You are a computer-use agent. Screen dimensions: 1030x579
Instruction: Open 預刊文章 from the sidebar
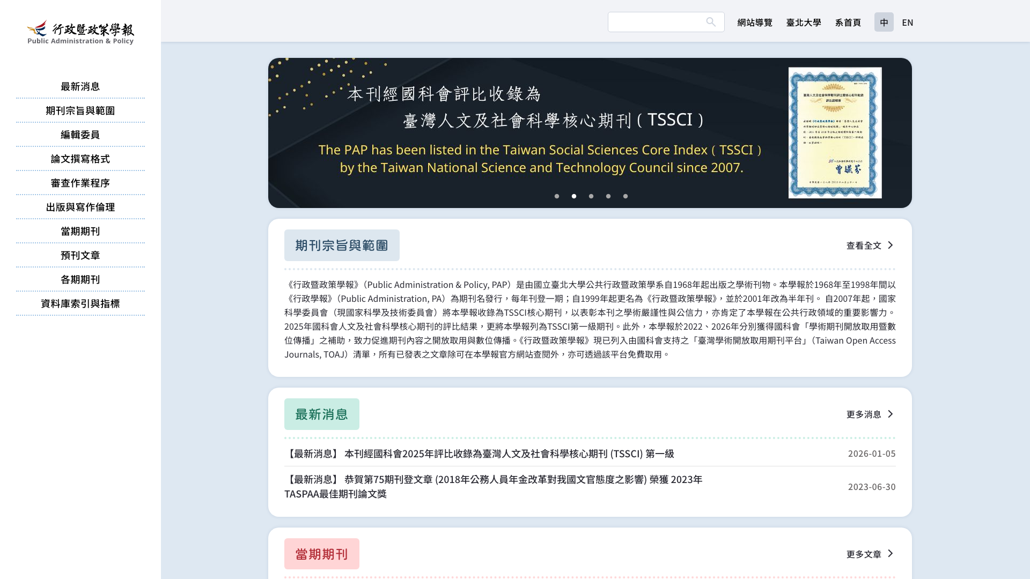[x=80, y=255]
